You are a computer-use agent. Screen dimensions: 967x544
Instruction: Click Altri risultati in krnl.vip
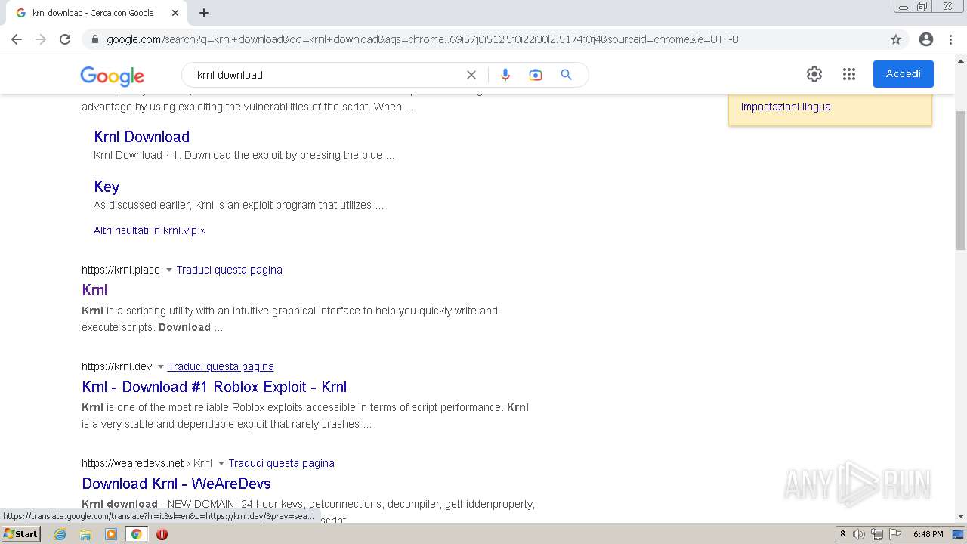(x=150, y=230)
